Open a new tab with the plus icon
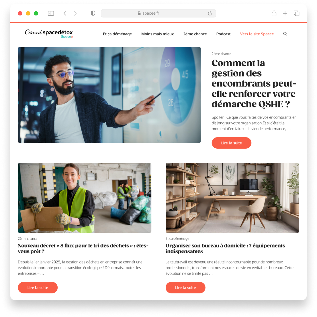Image resolution: width=317 pixels, height=317 pixels. point(285,13)
